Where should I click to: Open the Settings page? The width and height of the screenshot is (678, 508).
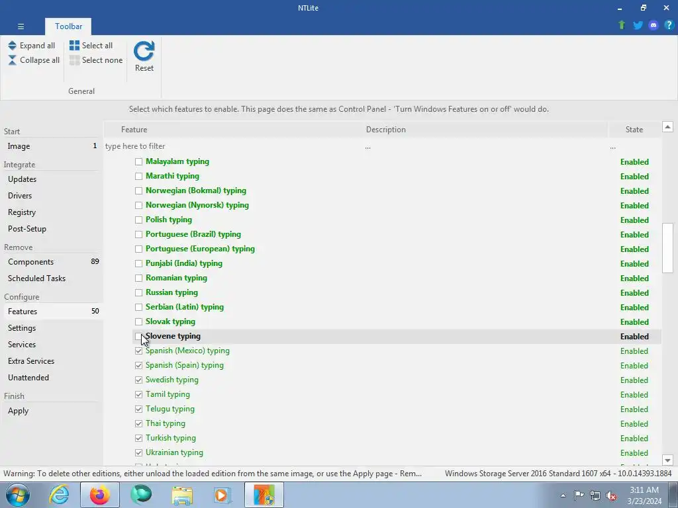pos(52,328)
